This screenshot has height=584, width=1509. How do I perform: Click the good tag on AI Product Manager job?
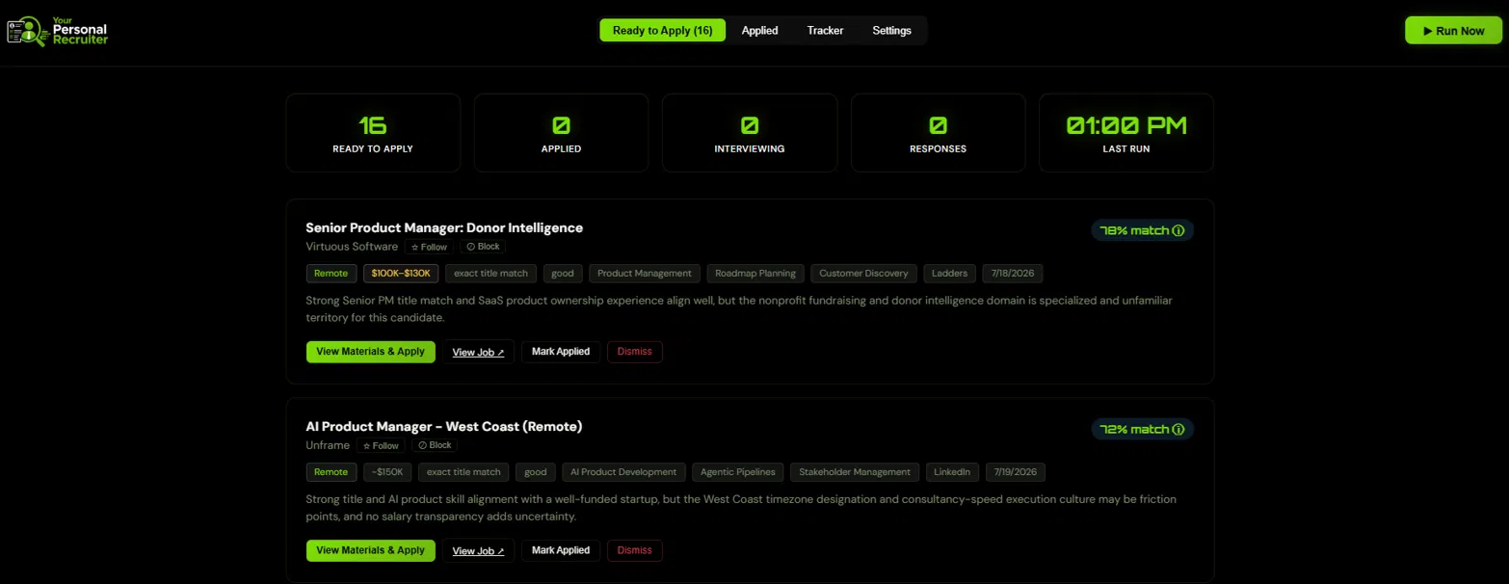(x=536, y=472)
